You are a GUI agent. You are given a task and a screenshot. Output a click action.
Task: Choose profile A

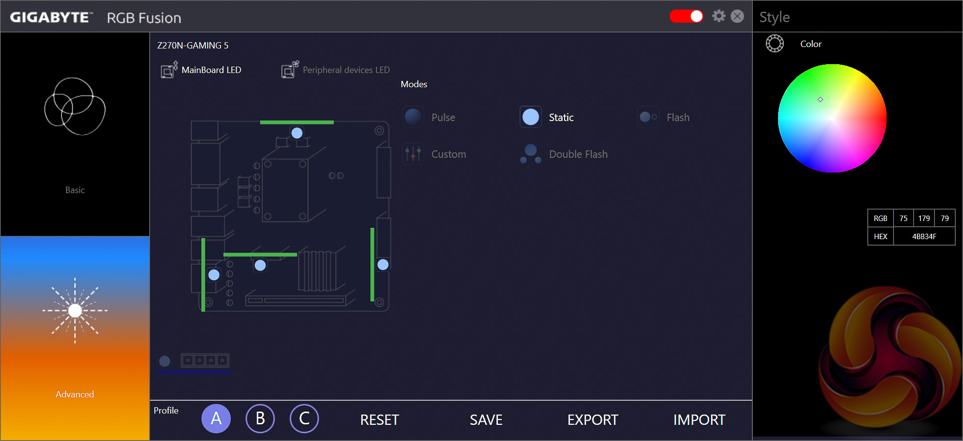click(216, 419)
